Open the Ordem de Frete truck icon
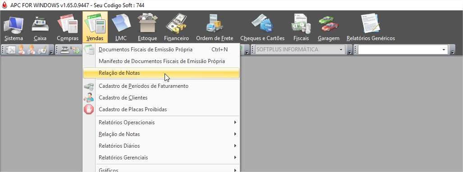This screenshot has width=463, height=172. click(215, 23)
